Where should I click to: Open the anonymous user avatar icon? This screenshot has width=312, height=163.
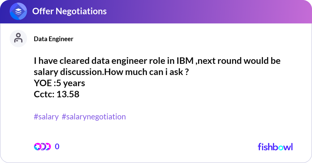[18, 38]
